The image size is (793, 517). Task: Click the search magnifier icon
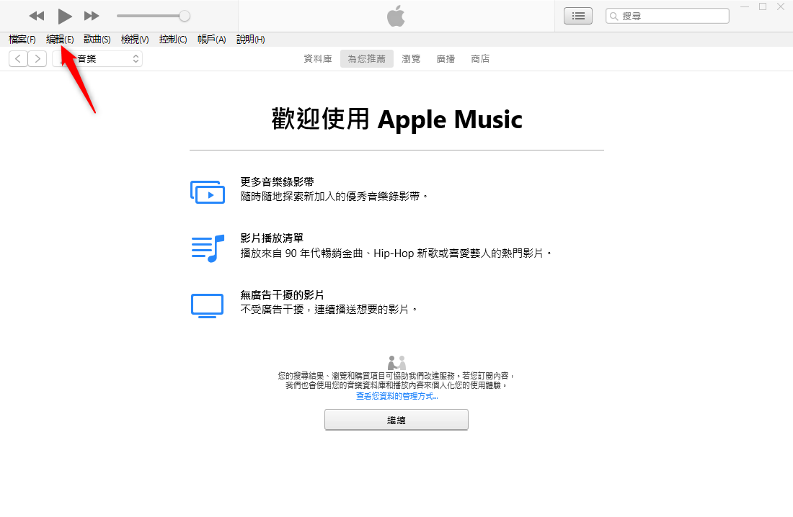tap(614, 16)
